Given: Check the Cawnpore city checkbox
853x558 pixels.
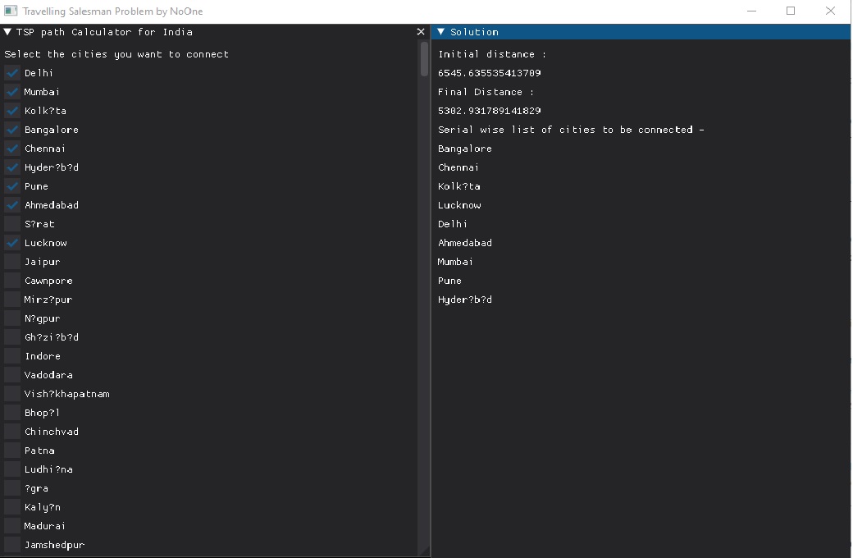Looking at the screenshot, I should (x=11, y=281).
